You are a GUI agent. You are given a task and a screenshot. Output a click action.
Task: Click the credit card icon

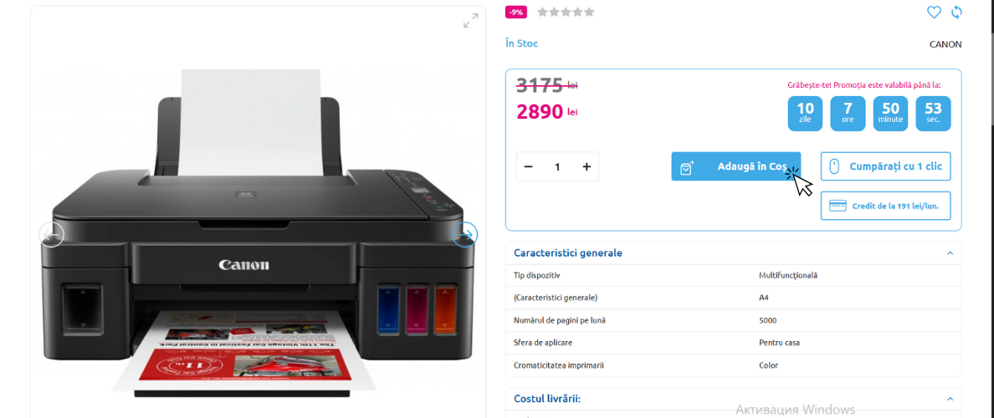(838, 206)
